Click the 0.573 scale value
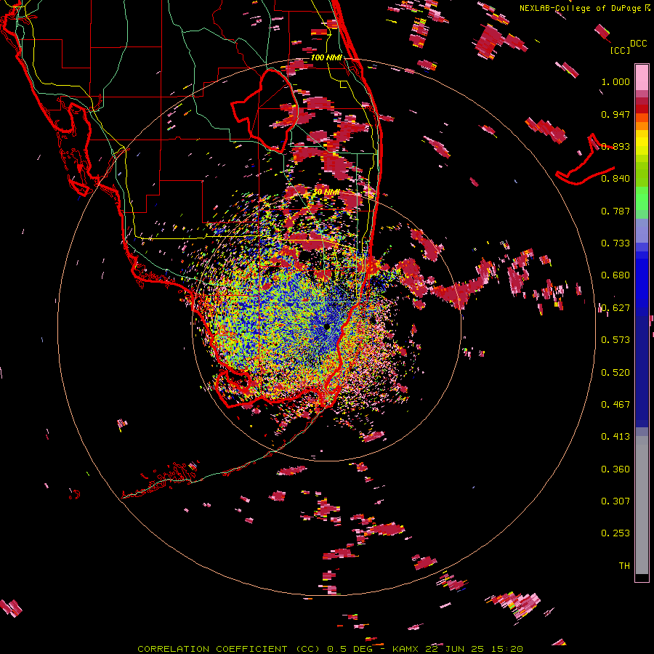The width and height of the screenshot is (654, 654). (x=615, y=340)
